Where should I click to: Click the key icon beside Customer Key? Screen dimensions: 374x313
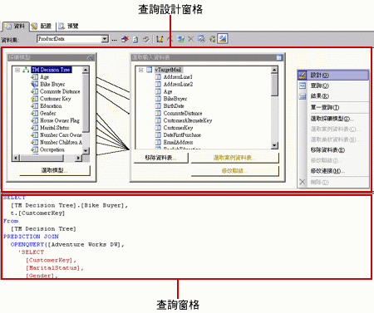(x=34, y=99)
